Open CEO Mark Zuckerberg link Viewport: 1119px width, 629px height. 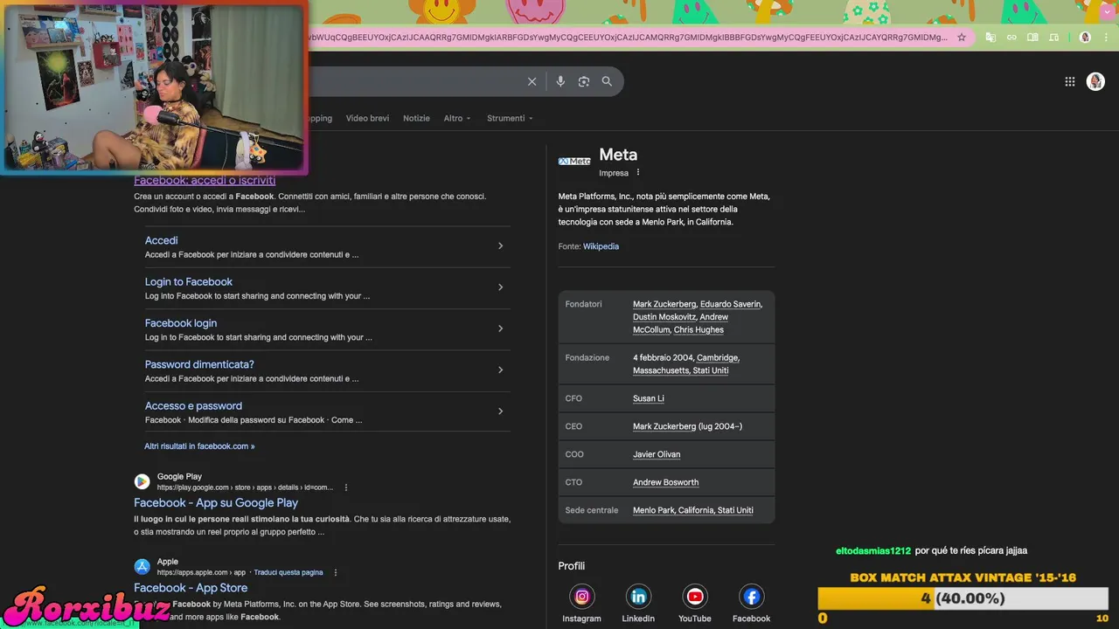click(x=664, y=426)
